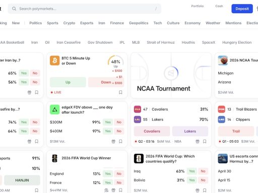Select the IPL topic filter
258x193 pixels.
click(122, 42)
